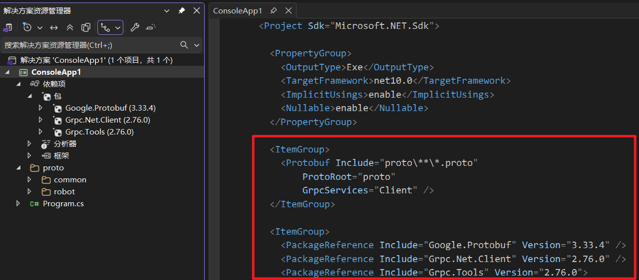Switch to the ConsoleApp1 editor tab
This screenshot has width=639, height=280.
point(238,10)
